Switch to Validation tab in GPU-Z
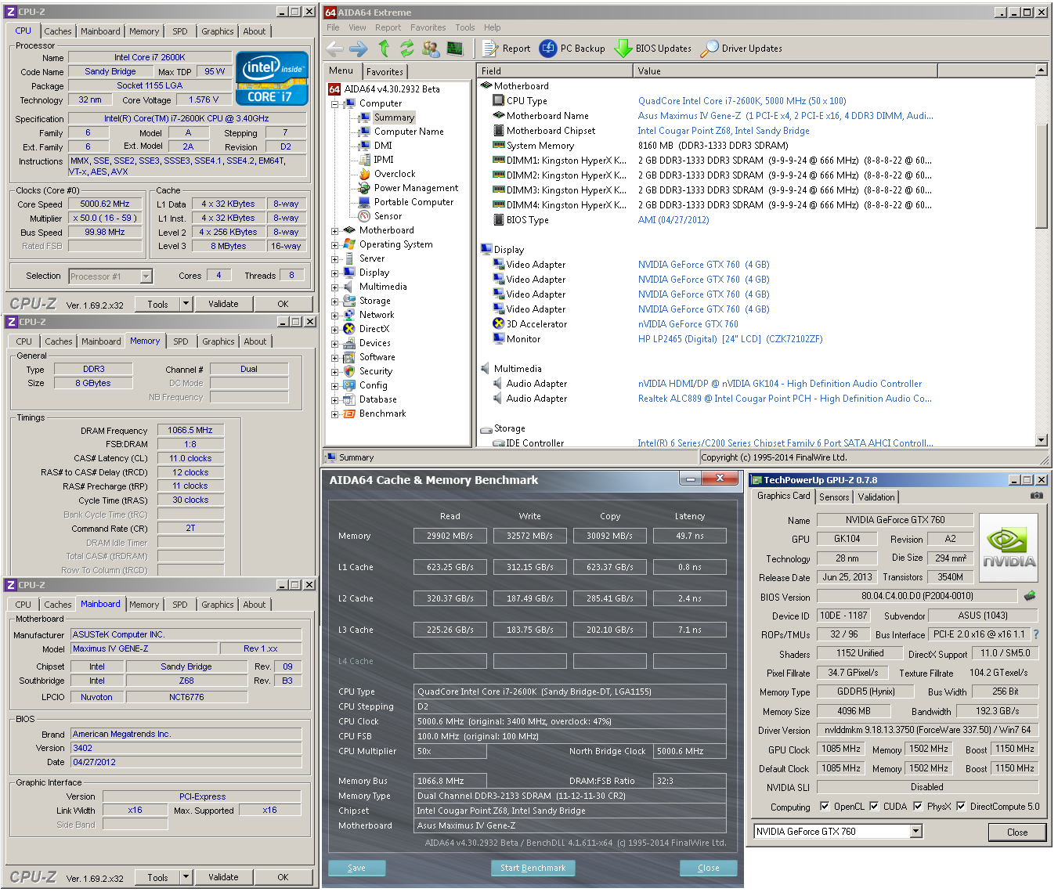 tap(876, 497)
